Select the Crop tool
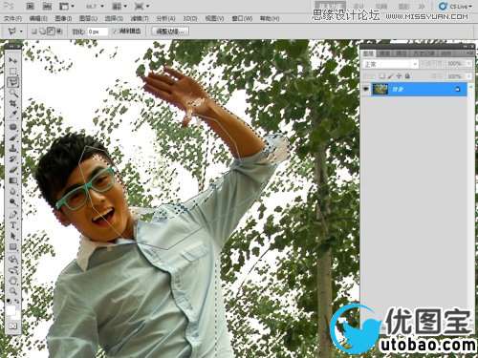The width and height of the screenshot is (478, 358). tap(12, 104)
